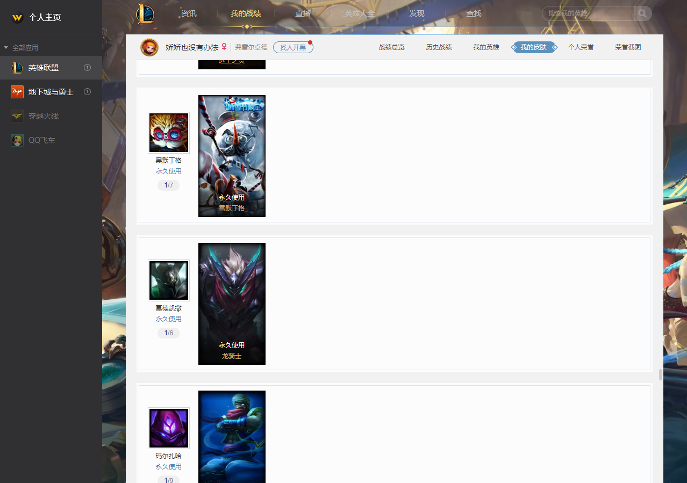Select 地下城与勇士 in the sidebar
Screen dimensions: 687x483
[51, 92]
